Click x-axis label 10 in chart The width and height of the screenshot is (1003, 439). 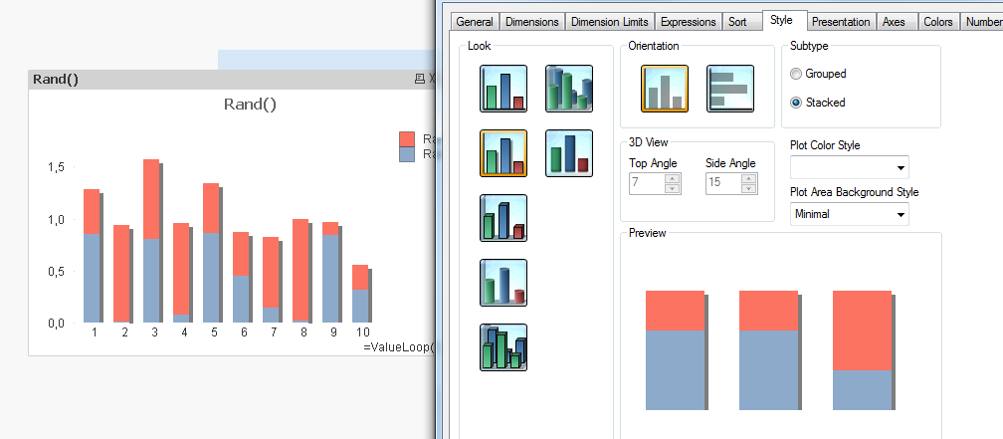[x=362, y=332]
